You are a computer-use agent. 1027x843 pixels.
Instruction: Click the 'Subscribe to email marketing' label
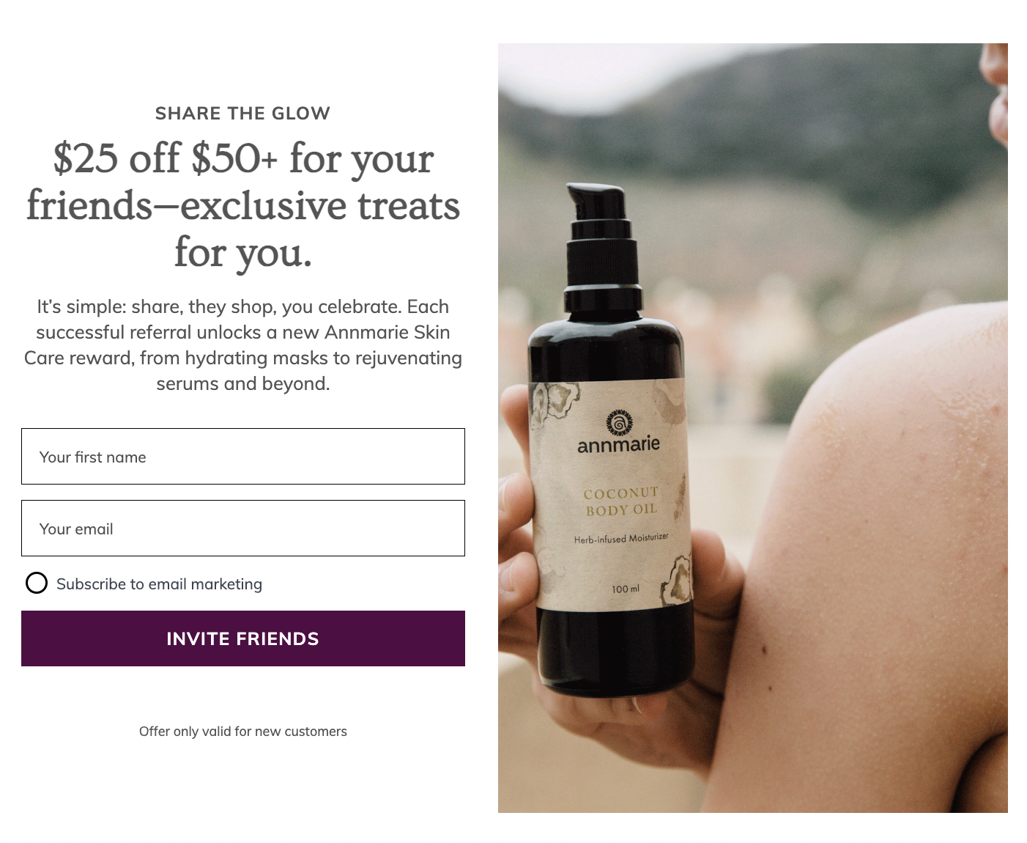[159, 584]
